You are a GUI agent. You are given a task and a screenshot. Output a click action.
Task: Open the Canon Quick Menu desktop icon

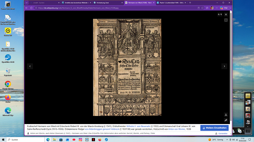click(8, 5)
